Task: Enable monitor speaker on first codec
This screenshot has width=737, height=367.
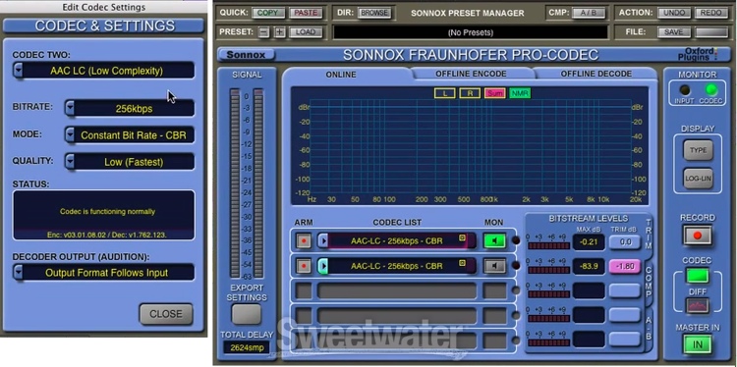Action: click(x=494, y=241)
